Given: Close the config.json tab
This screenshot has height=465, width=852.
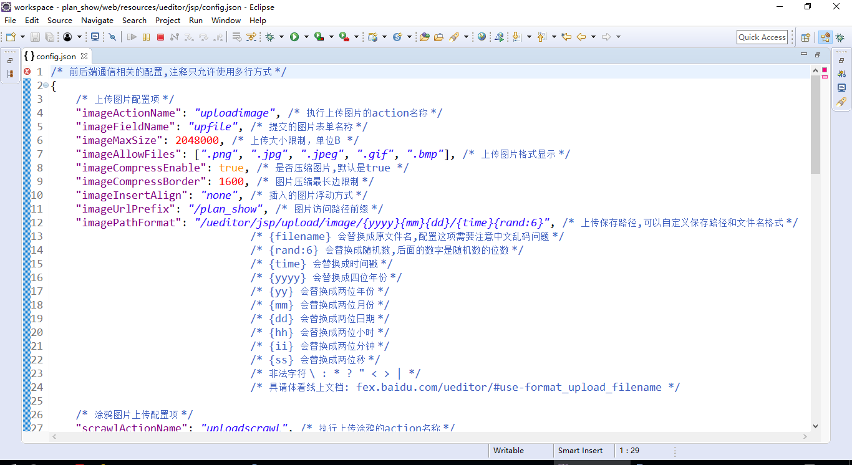Looking at the screenshot, I should [84, 56].
